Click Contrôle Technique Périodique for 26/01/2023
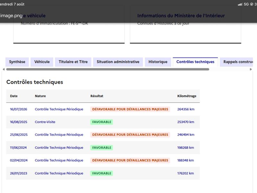The width and height of the screenshot is (257, 193). 59,173
